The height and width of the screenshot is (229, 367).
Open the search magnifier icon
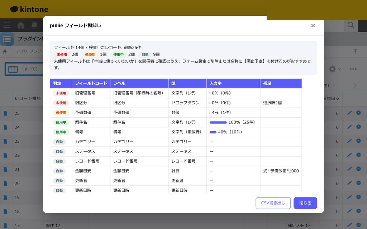351,25
